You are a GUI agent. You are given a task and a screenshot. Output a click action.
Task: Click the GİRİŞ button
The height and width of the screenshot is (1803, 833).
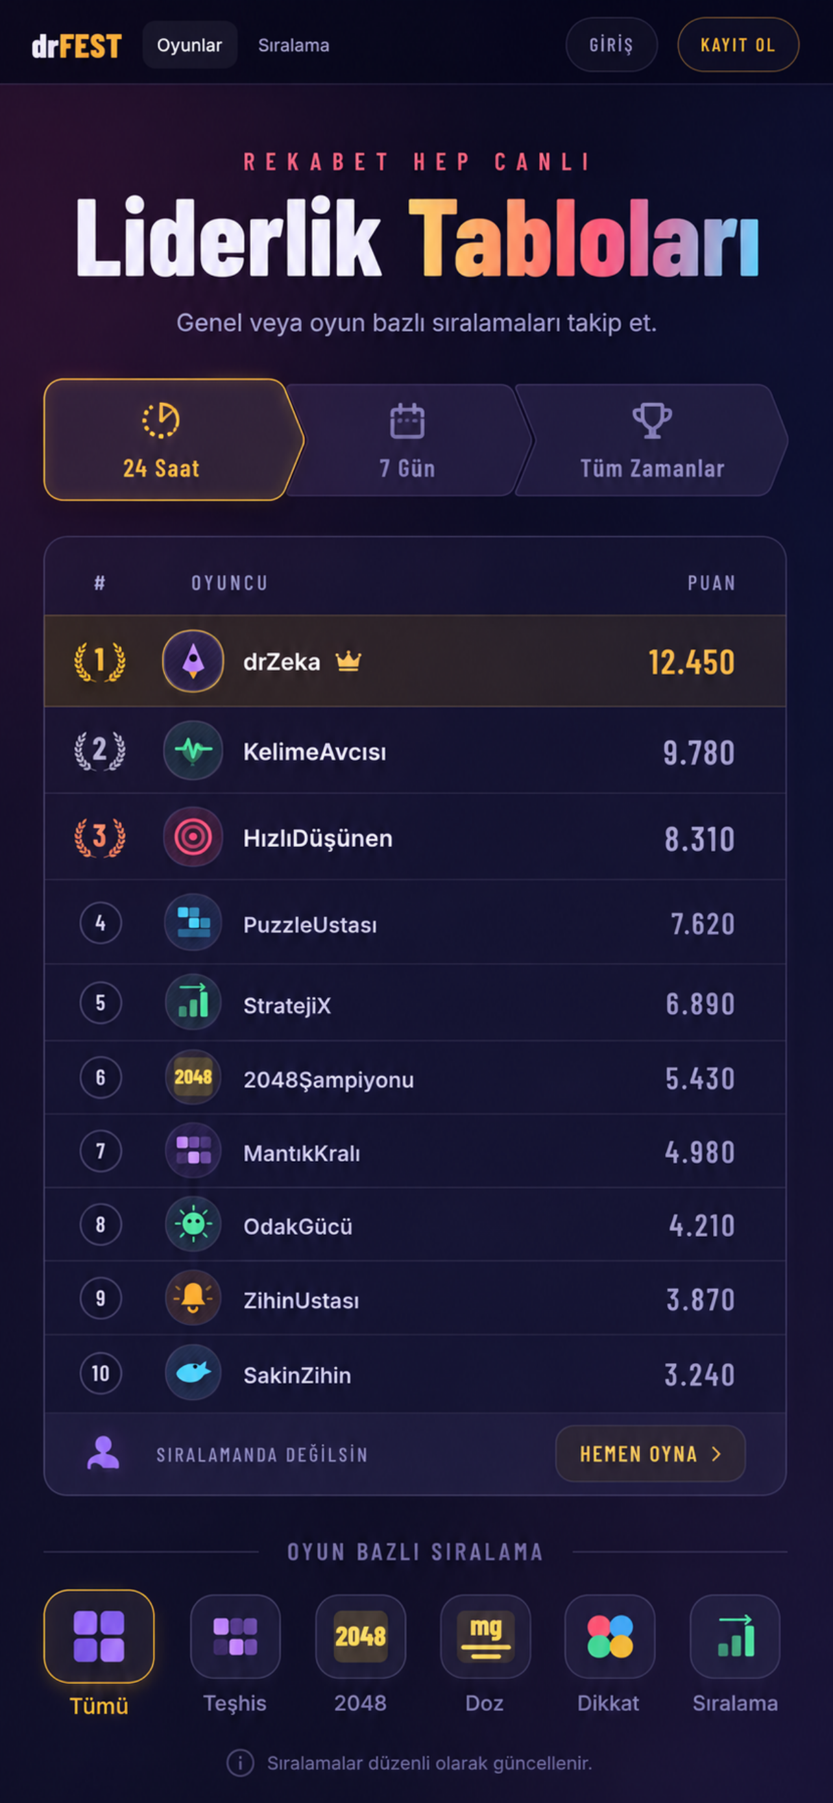pos(611,45)
